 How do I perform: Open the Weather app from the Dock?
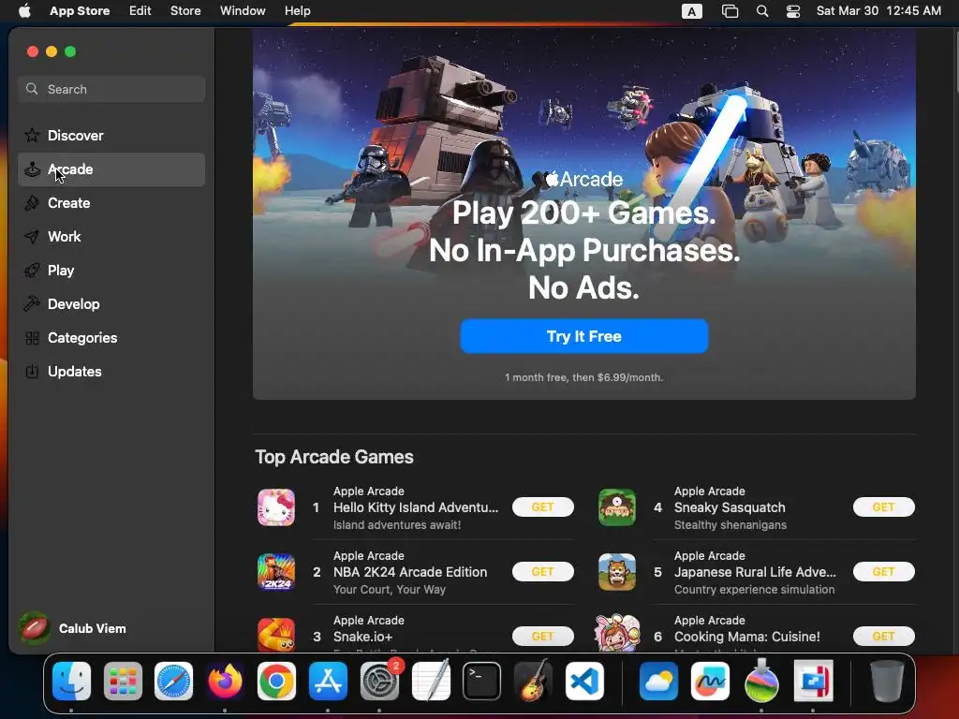click(658, 682)
